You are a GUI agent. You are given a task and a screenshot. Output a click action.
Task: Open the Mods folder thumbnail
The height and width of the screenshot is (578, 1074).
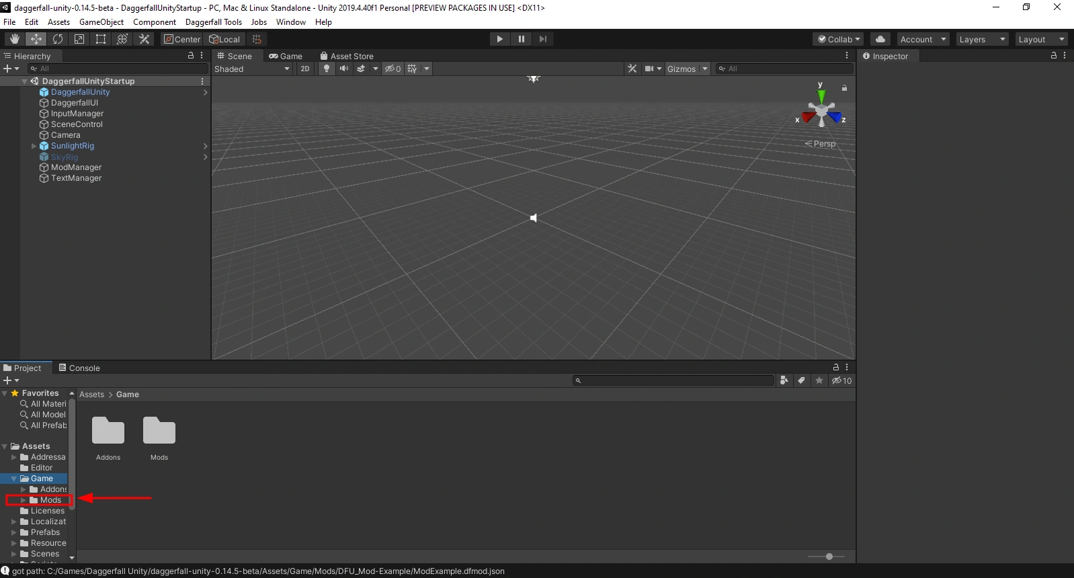point(159,431)
